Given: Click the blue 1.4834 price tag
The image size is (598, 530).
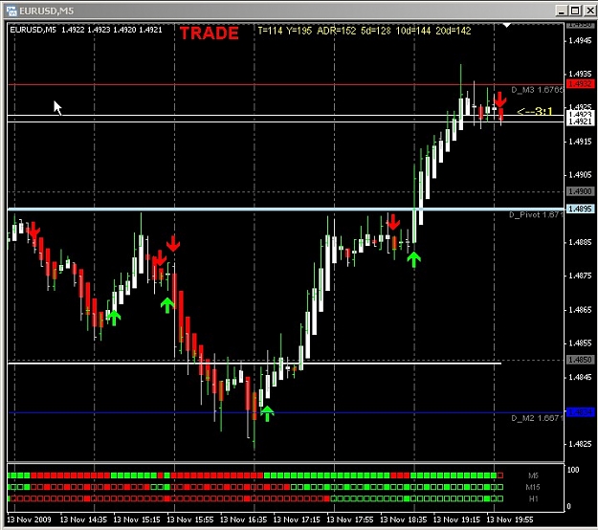Looking at the screenshot, I should 579,412.
